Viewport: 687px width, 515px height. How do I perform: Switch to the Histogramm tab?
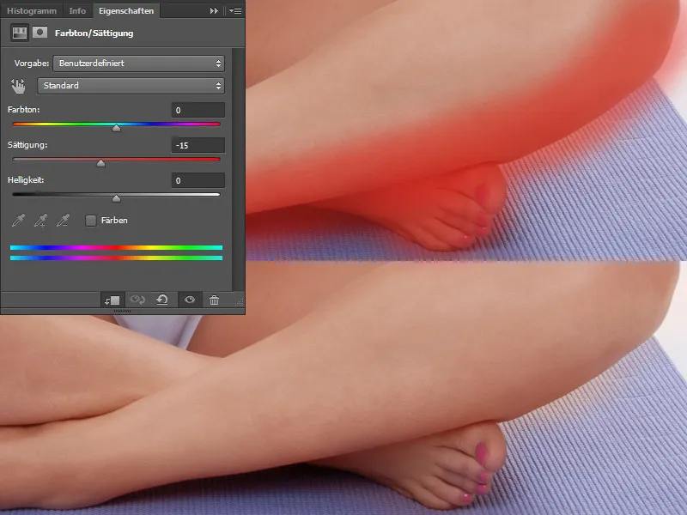click(32, 11)
